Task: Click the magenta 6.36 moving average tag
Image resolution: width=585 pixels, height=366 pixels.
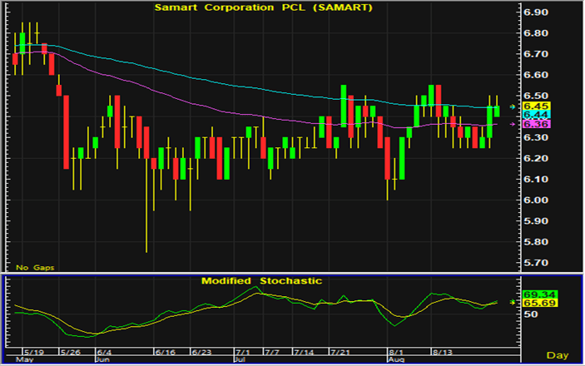Action: point(533,124)
